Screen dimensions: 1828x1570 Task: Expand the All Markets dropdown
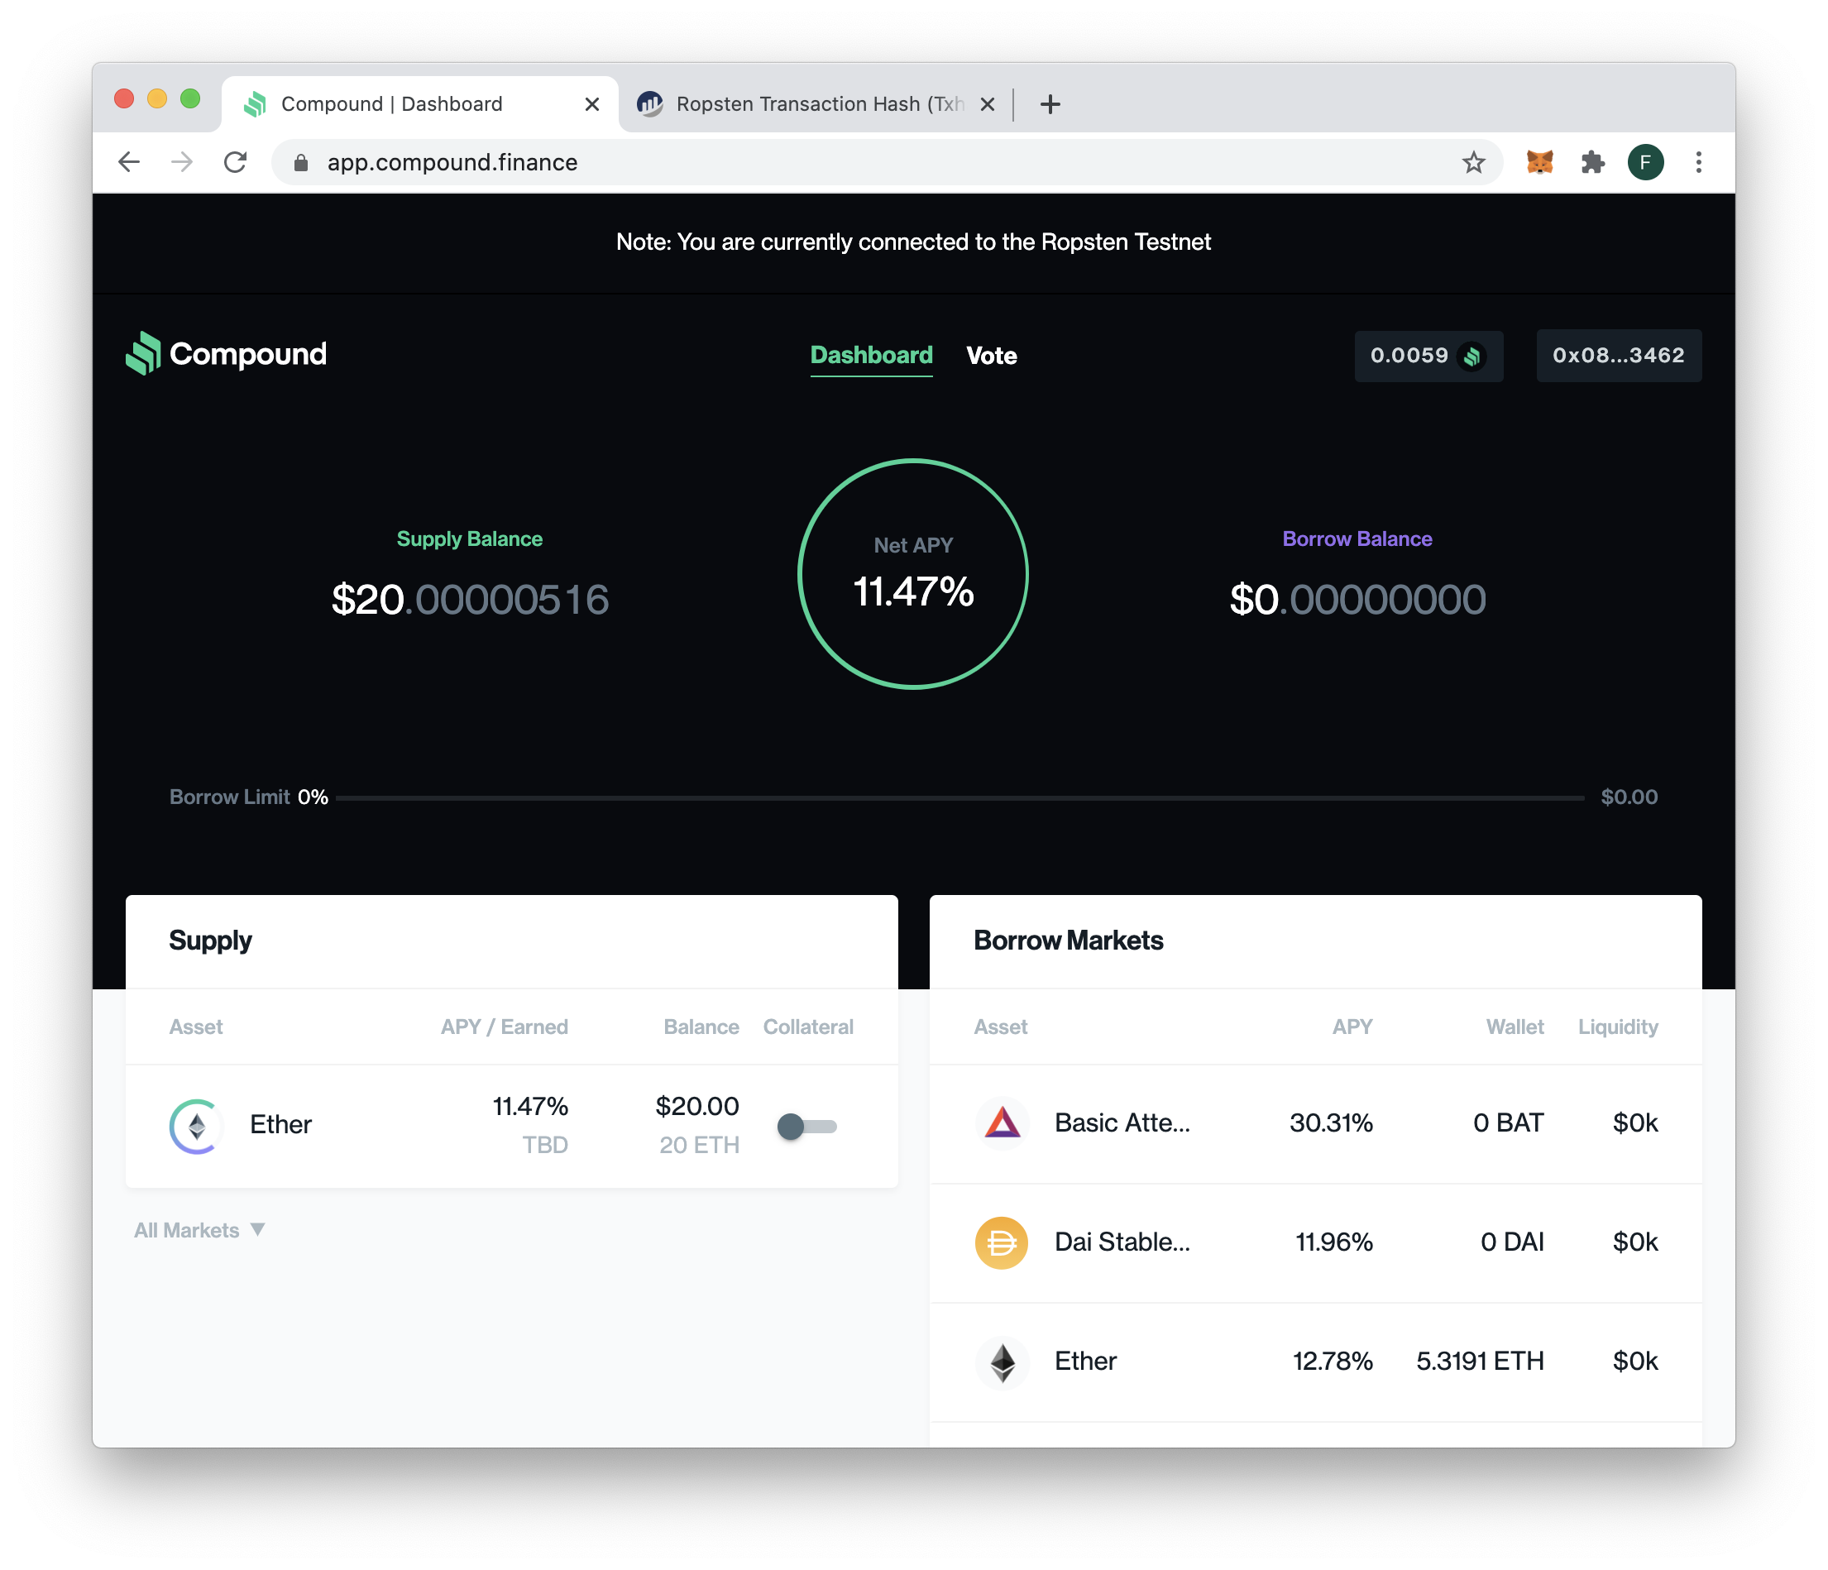[x=199, y=1229]
